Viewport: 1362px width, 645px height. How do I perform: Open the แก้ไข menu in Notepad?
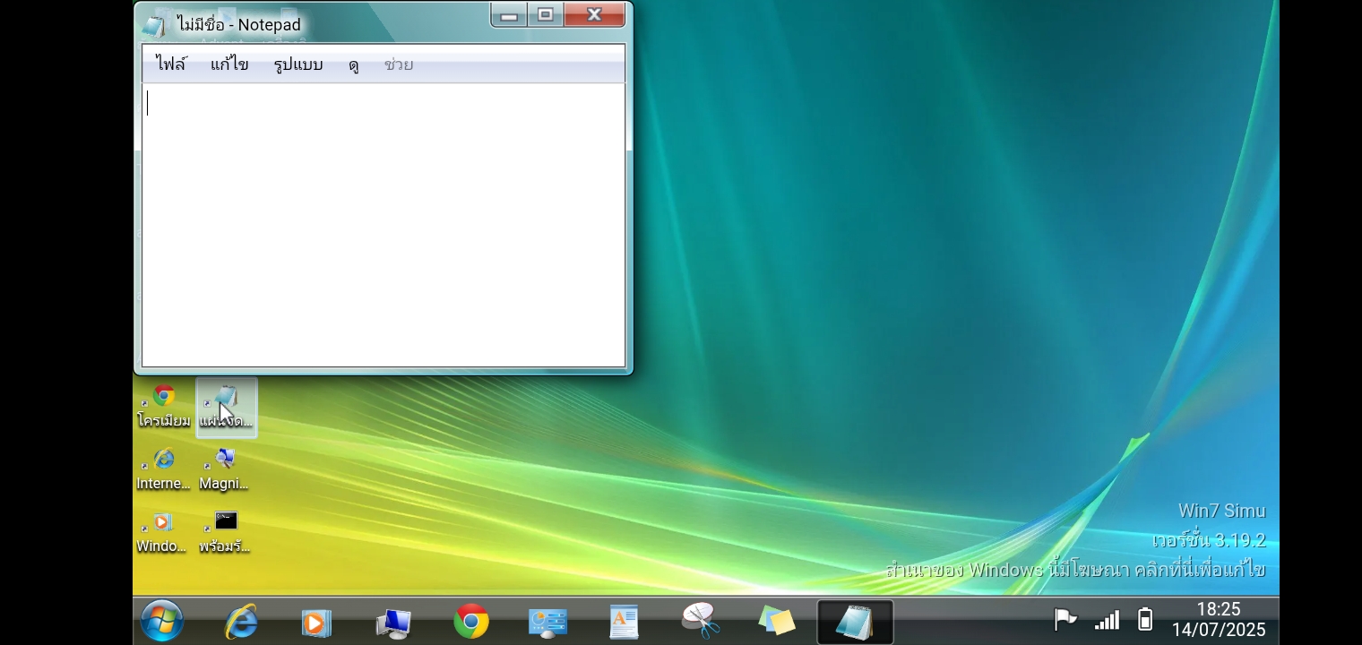click(229, 64)
